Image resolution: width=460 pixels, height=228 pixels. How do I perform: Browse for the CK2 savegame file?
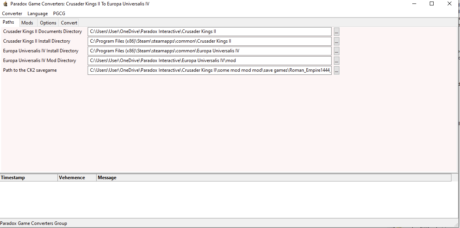click(x=336, y=71)
